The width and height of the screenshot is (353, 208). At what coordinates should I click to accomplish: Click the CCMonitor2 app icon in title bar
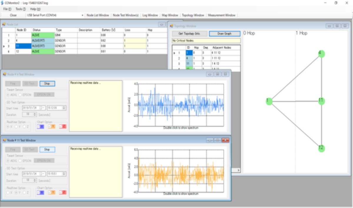coord(2,3)
